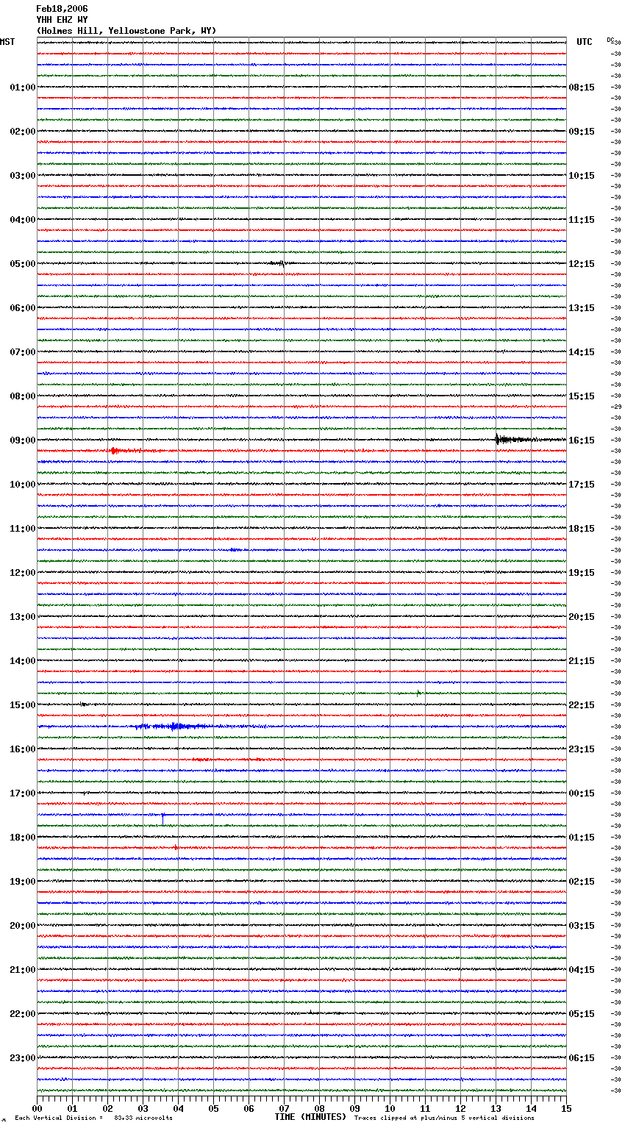The image size is (625, 1128).
Task: Click the UTC time label "08:15"
Action: [582, 88]
